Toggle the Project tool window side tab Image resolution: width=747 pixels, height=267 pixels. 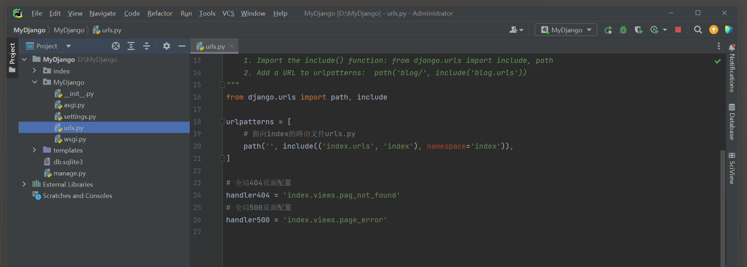12,58
